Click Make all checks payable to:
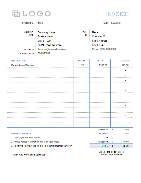 [x=111, y=152]
